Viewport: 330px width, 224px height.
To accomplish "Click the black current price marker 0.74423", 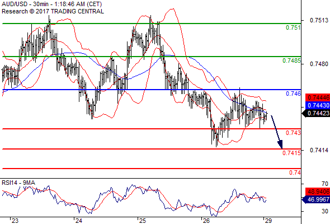I will tap(316, 113).
